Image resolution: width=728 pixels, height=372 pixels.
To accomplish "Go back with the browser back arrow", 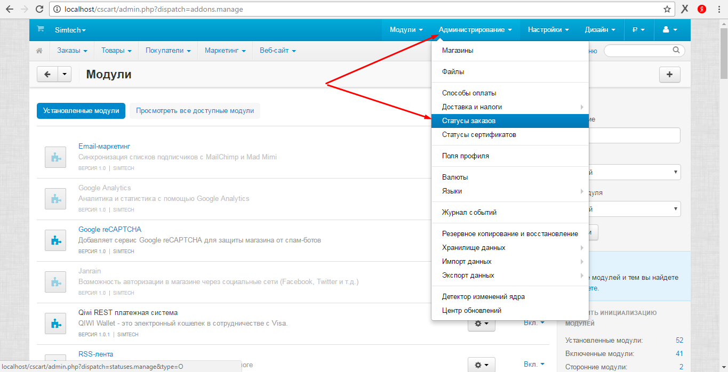I will pos(10,9).
